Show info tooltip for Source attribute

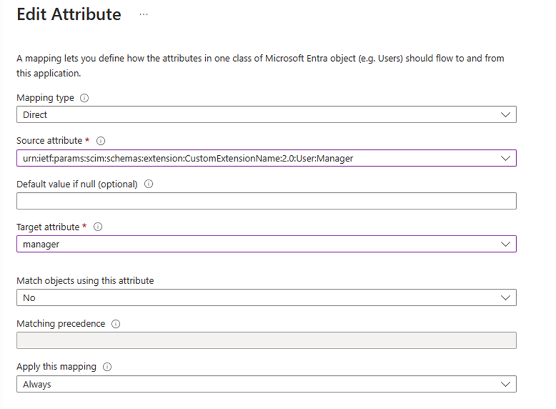point(102,141)
